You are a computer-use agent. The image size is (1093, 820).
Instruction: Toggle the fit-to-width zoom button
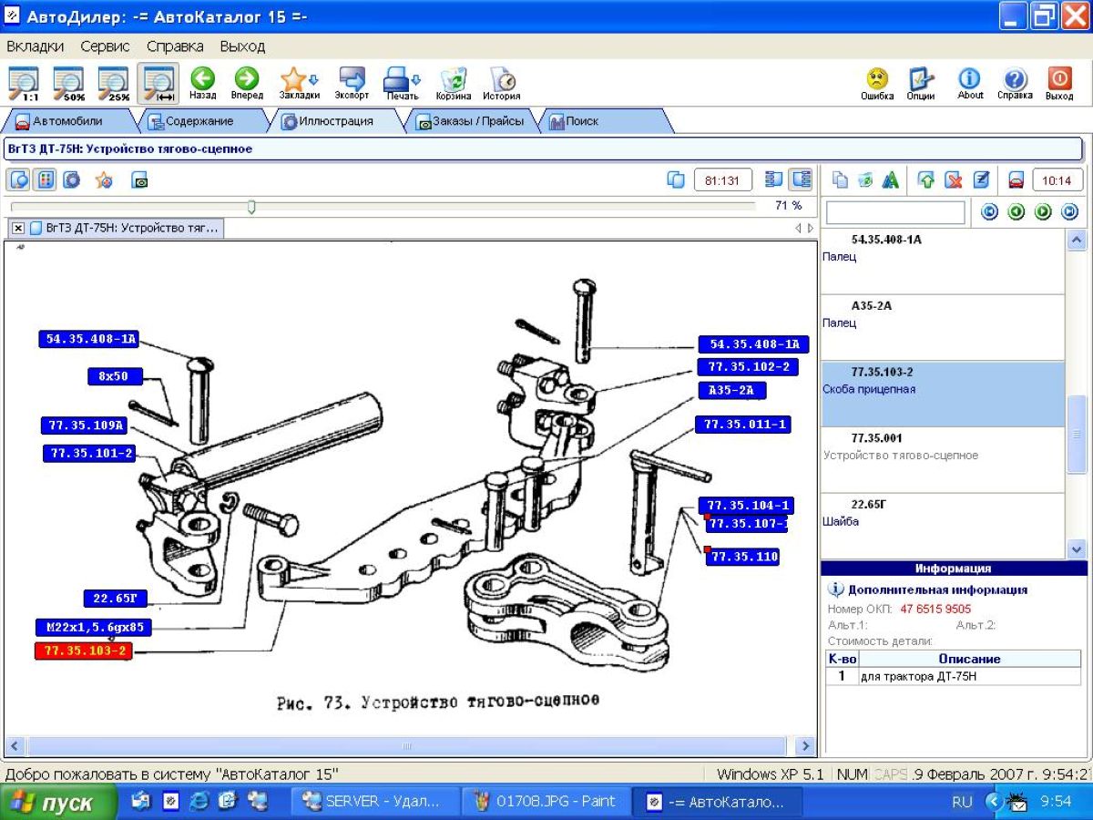(158, 83)
